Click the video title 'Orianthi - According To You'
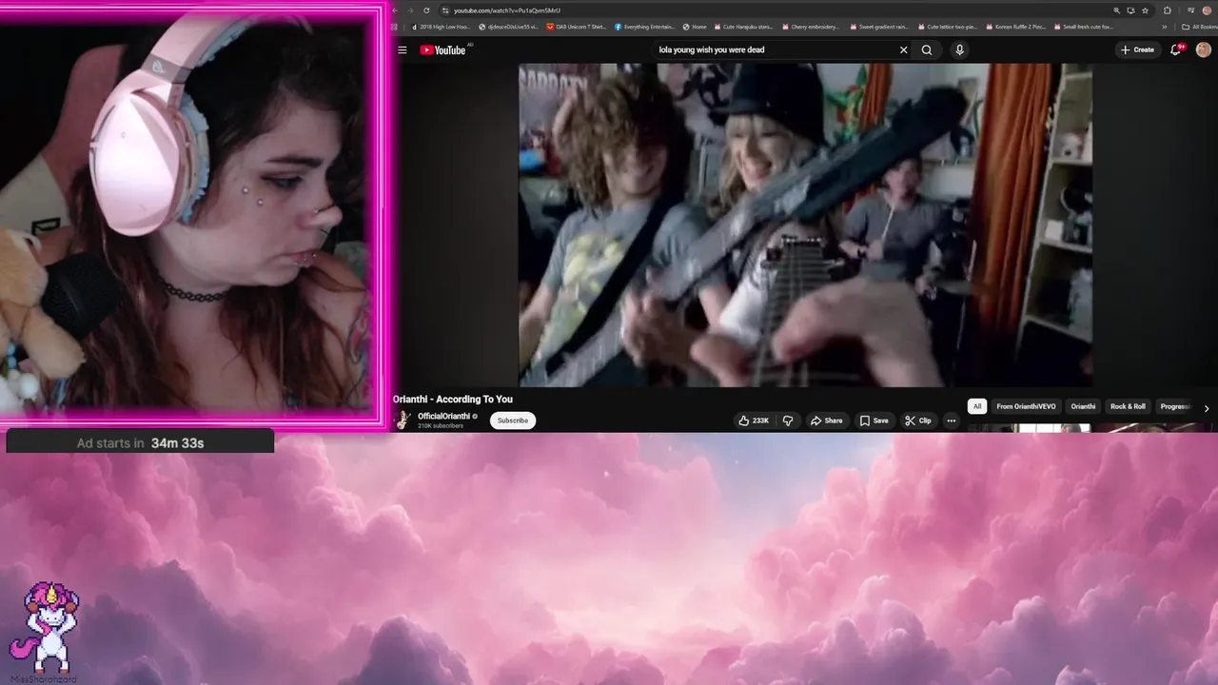Image resolution: width=1218 pixels, height=685 pixels. pyautogui.click(x=453, y=400)
